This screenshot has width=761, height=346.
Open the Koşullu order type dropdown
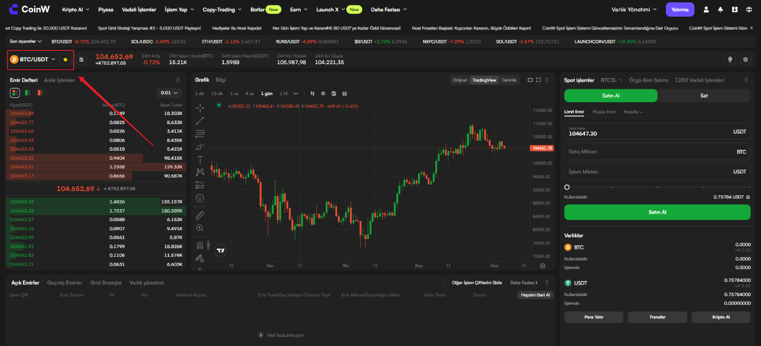click(x=634, y=112)
